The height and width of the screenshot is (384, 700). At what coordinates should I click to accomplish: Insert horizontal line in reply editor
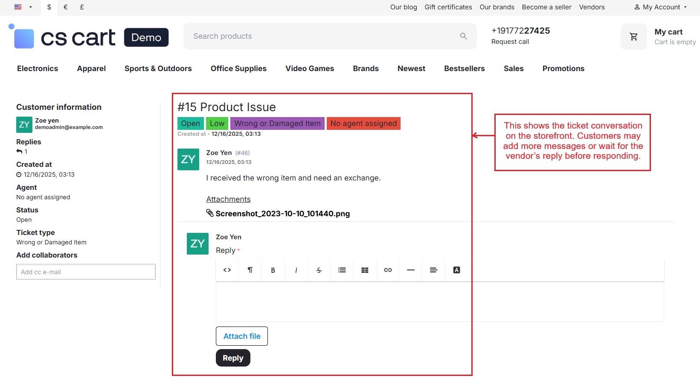tap(411, 270)
